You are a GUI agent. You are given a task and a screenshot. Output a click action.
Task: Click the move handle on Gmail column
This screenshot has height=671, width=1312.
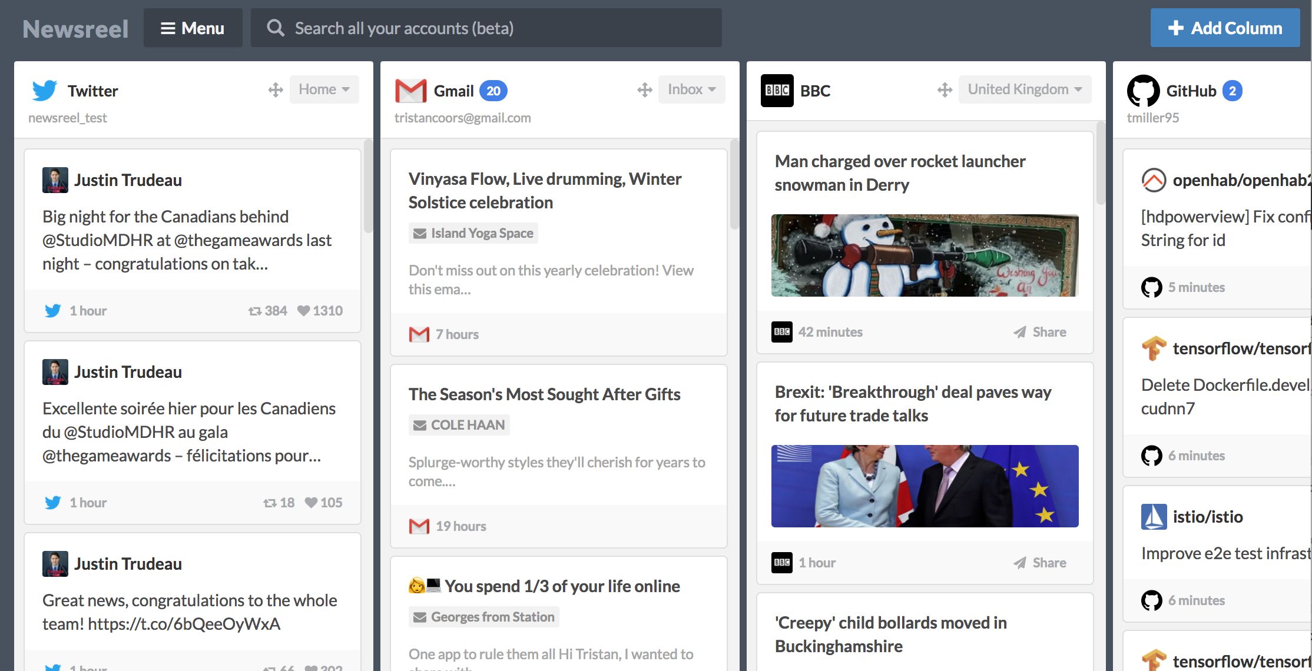[645, 90]
